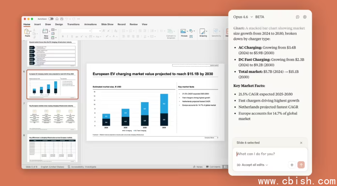Viewport: 337px width, 186px height.
Task: Click the Paste icon in ribbon
Action: 27,32
